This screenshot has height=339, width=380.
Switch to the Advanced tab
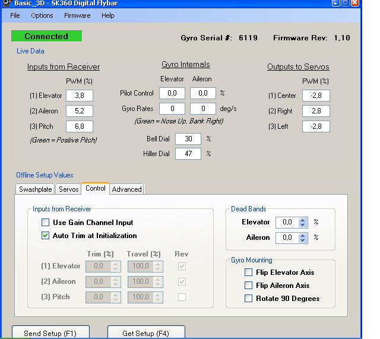click(x=126, y=189)
